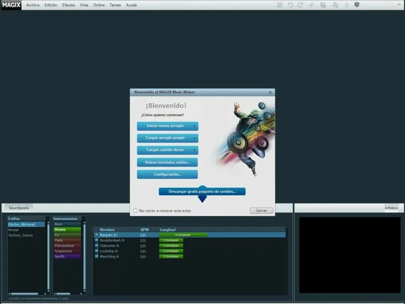Open the Efectos menu

[68, 5]
